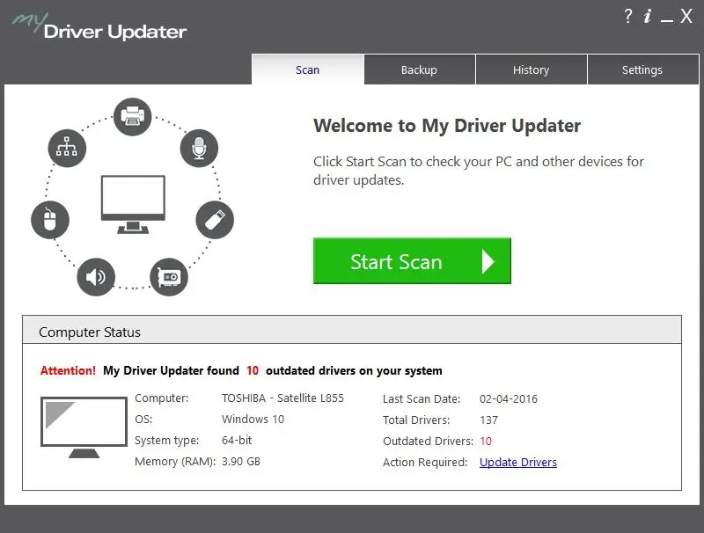Open the Backup tab

[420, 69]
